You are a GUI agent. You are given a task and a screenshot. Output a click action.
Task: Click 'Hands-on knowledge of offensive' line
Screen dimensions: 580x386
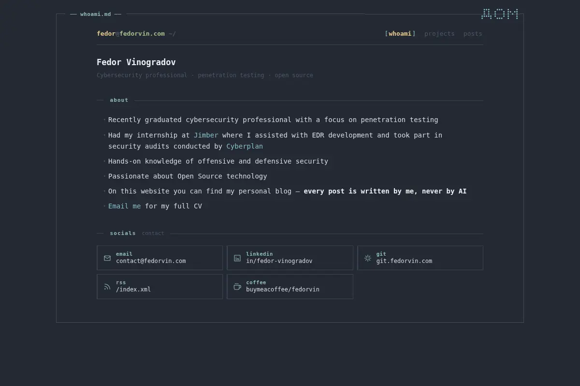(x=218, y=161)
